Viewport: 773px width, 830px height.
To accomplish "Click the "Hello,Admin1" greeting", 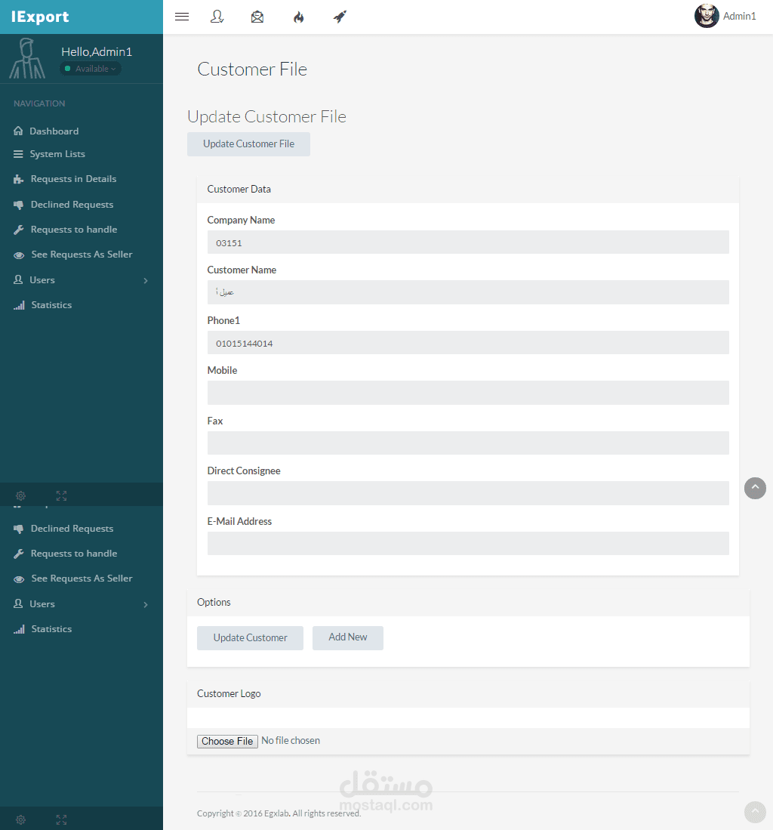I will click(97, 52).
